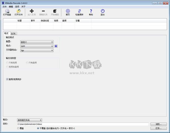This screenshot has width=170, height=133.
Task: Open Help (帮助) question mark icon
Action: click(x=91, y=11)
